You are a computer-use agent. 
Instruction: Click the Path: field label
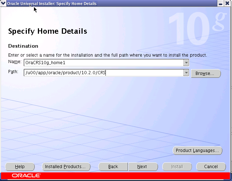(x=13, y=72)
